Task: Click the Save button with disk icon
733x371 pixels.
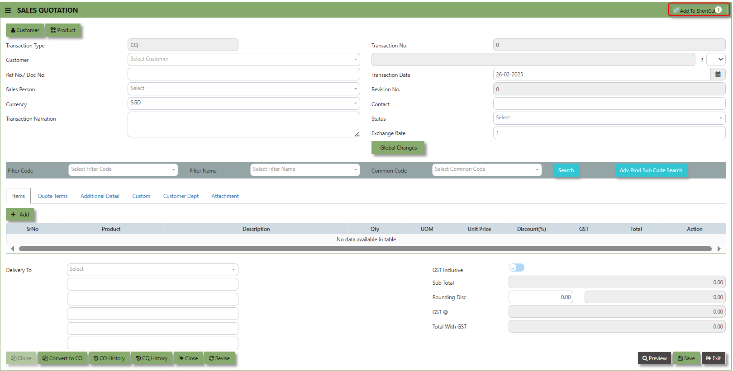Action: 686,358
